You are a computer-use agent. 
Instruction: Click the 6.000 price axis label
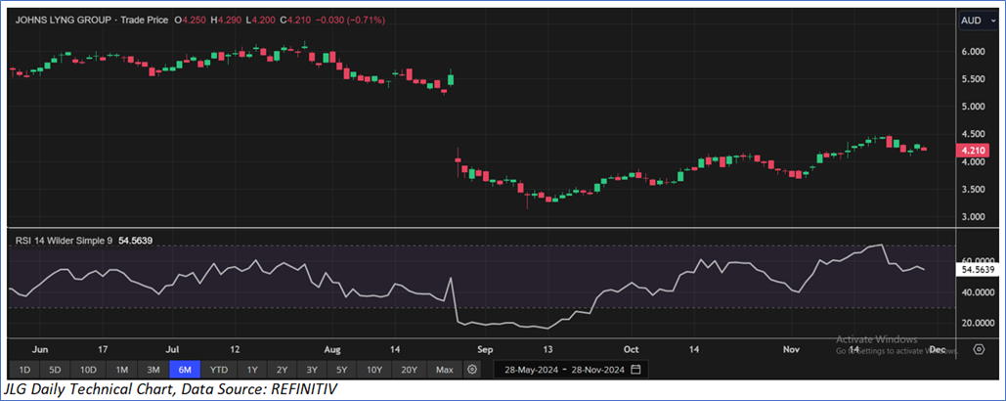(972, 51)
